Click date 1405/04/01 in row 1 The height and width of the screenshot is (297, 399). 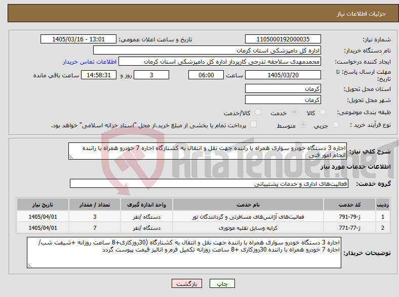coord(43,217)
